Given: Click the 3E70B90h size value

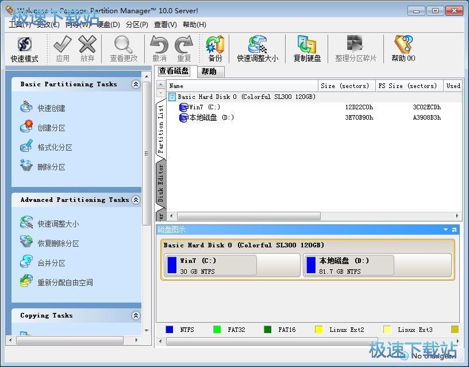Looking at the screenshot, I should click(359, 117).
